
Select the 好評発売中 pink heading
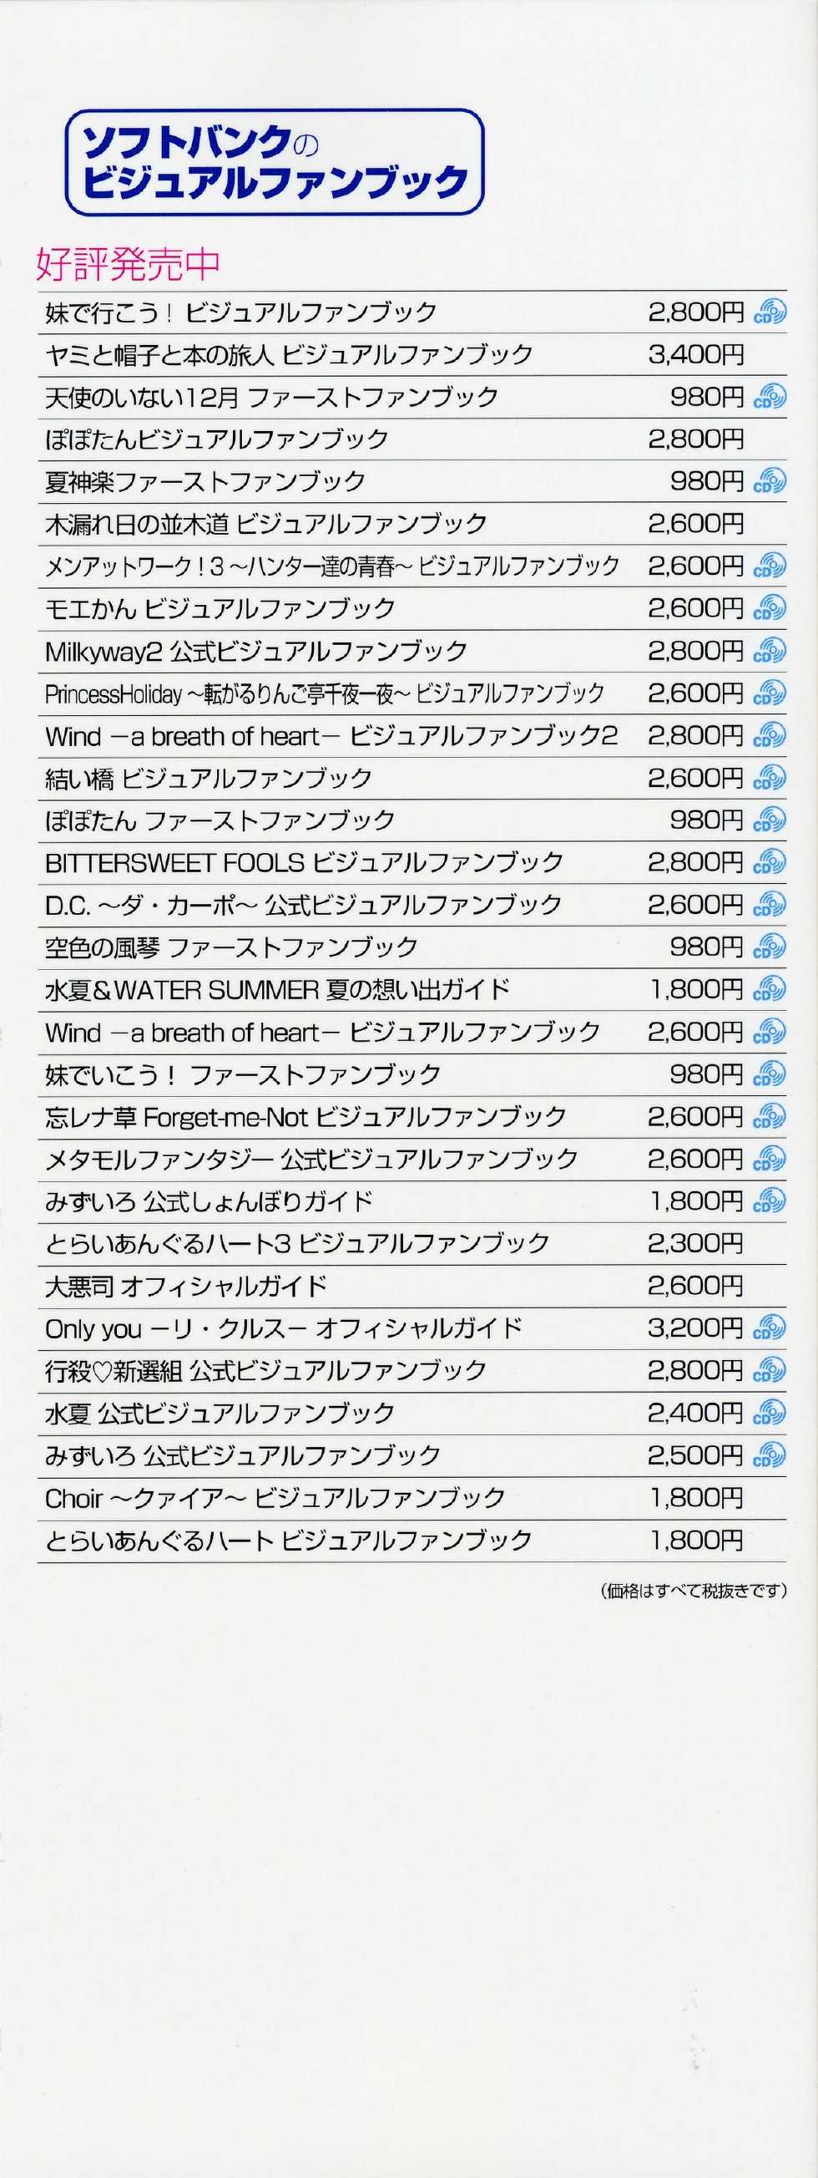coord(128,265)
